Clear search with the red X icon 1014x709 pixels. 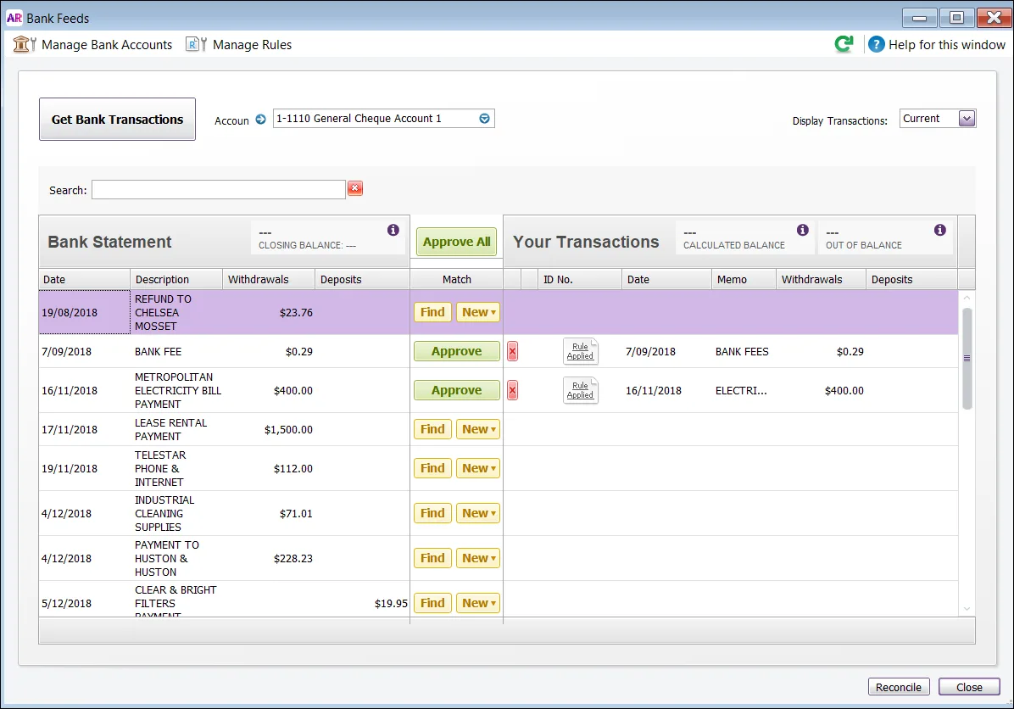(x=355, y=188)
